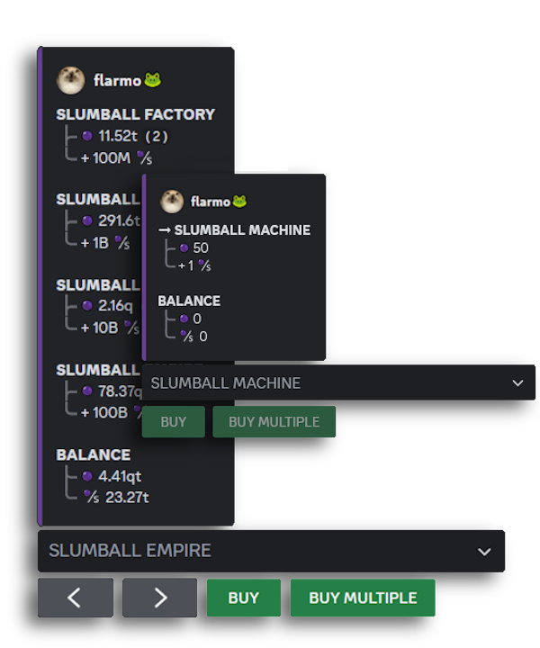Click the SLUMBALL FACTORY heading

click(136, 114)
